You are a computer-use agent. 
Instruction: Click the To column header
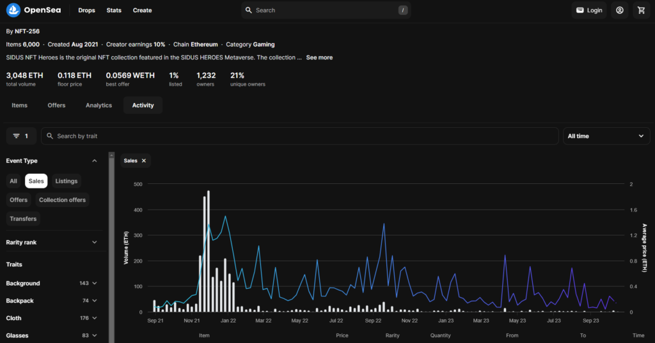pos(583,335)
